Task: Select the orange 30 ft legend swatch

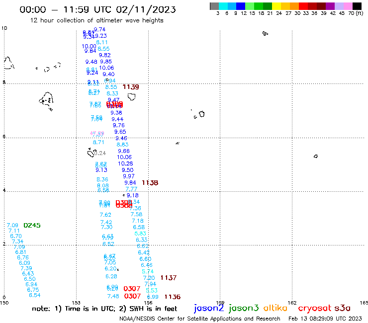Action: (294, 6)
